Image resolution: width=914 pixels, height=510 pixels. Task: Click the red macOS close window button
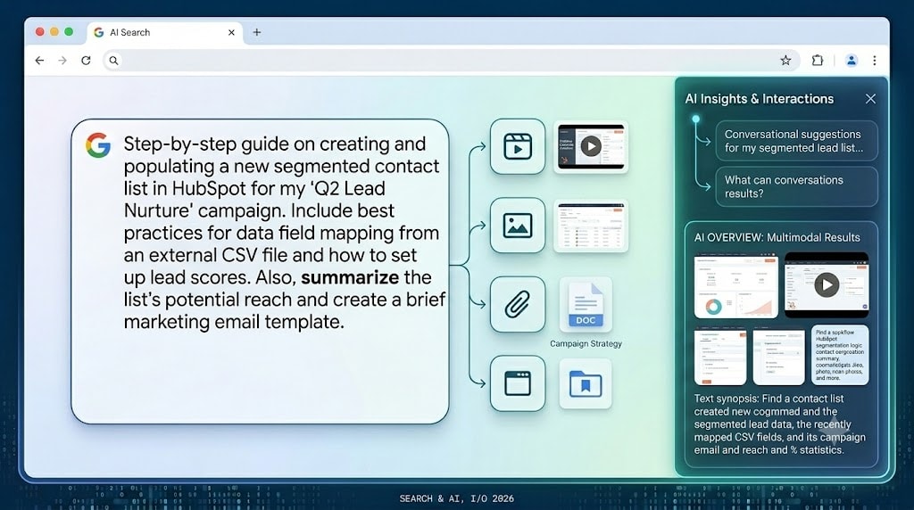point(39,32)
